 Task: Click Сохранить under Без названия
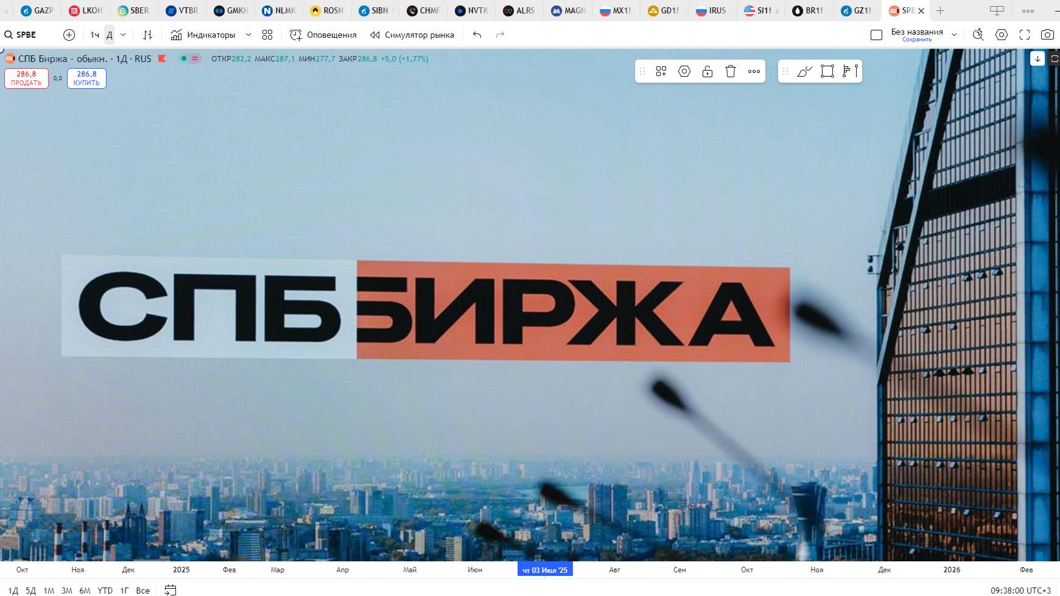click(917, 40)
